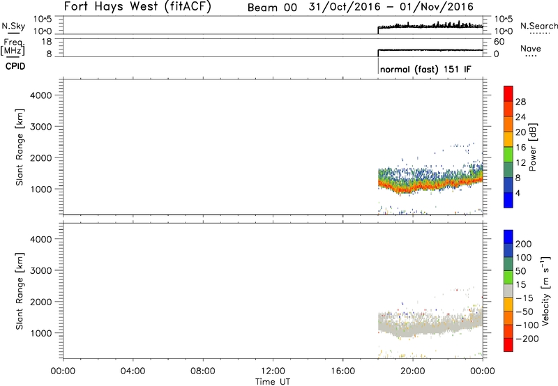Click the 'Velocity [m s-1]' color bar label
558x386 pixels.
click(545, 291)
